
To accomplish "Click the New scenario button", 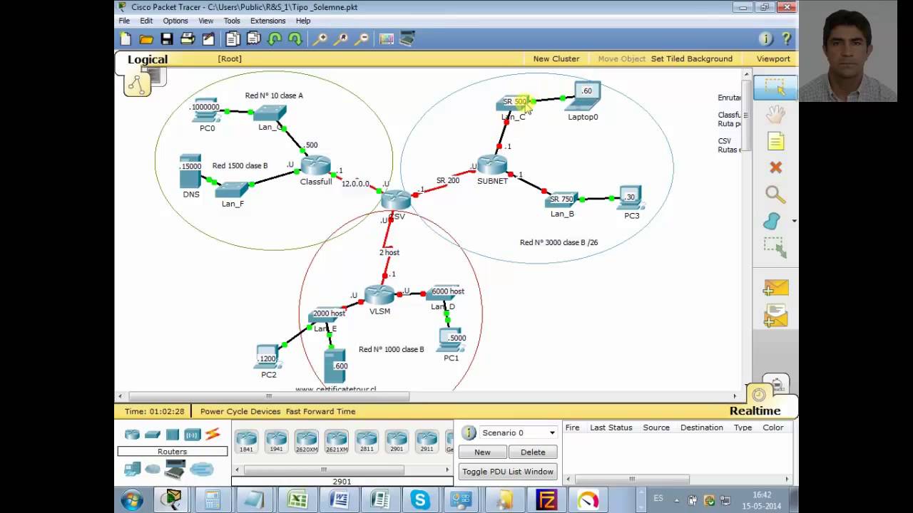I will tap(482, 452).
